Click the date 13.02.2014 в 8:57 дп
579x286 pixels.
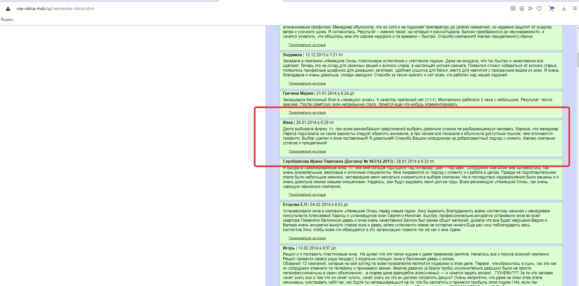[317, 248]
